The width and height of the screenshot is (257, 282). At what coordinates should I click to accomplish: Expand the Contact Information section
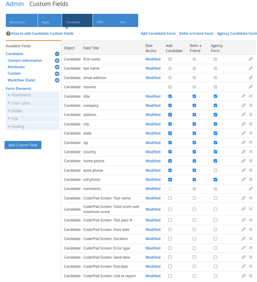[x=57, y=60]
